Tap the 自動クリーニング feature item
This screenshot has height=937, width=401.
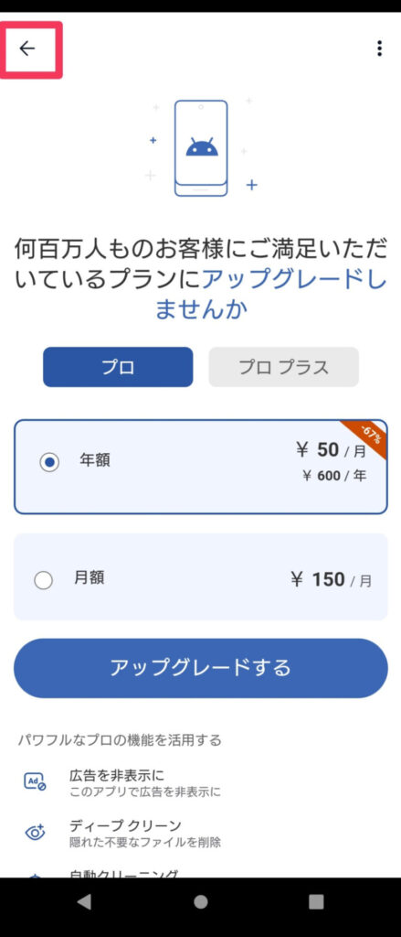201,872
